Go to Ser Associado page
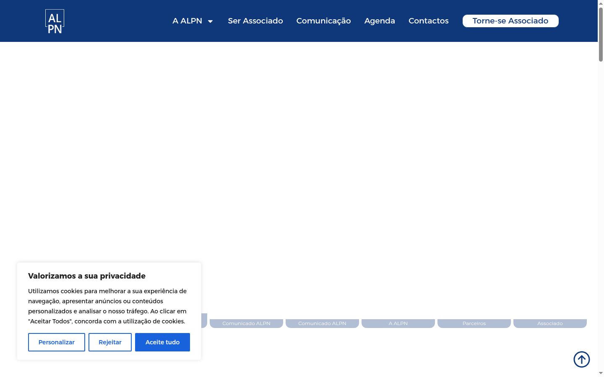 pos(255,21)
